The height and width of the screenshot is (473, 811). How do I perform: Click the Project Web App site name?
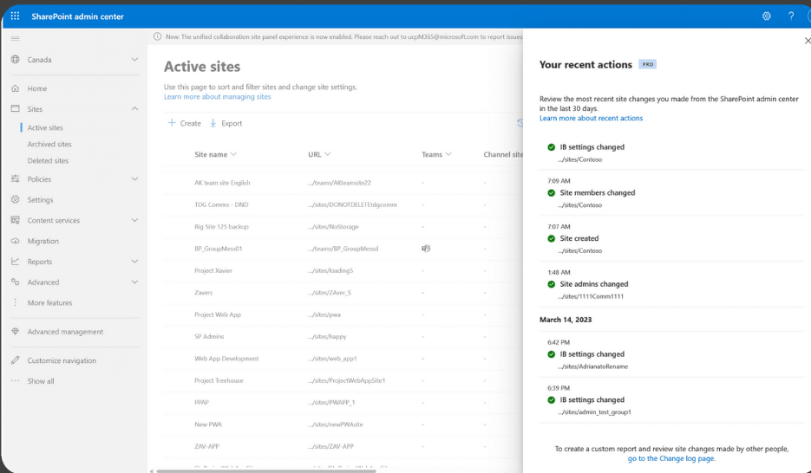click(x=217, y=314)
